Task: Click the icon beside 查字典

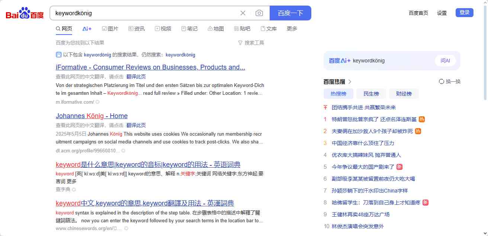Action: [x=74, y=190]
